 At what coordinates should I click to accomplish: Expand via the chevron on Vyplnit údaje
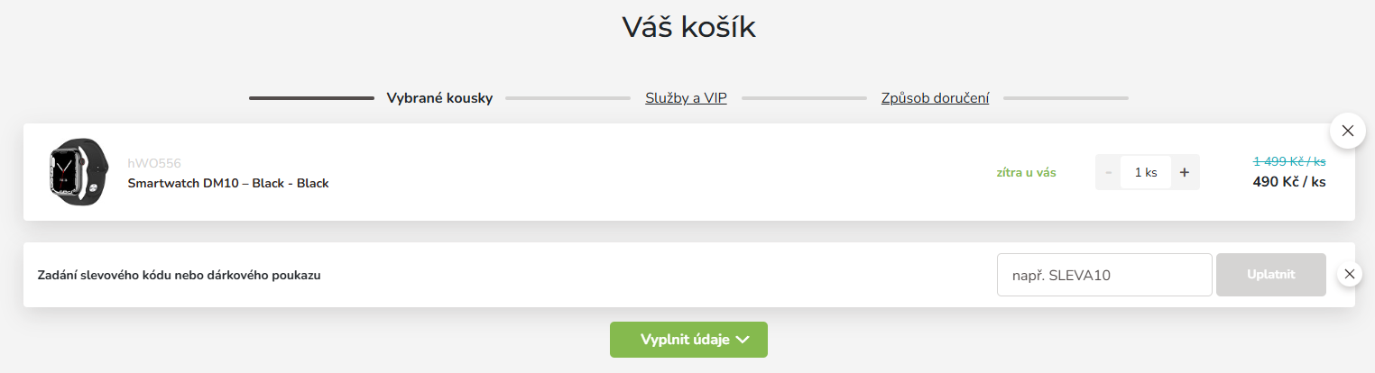(743, 340)
